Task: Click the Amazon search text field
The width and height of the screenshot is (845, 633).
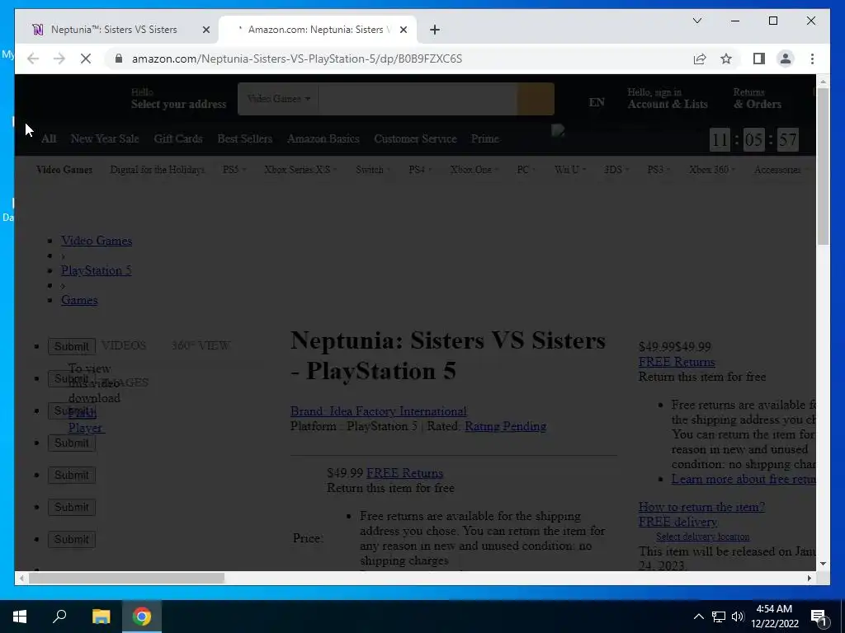Action: coord(418,99)
